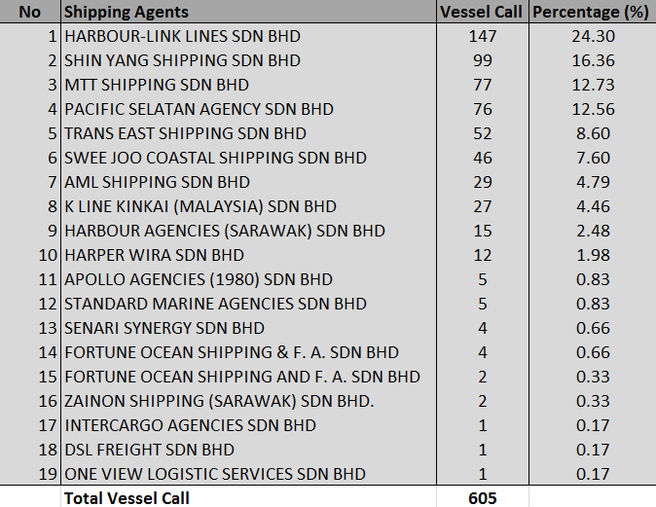The width and height of the screenshot is (656, 507).
Task: Click the DSL FREIGHT SDN BHD cell
Action: pos(149,450)
